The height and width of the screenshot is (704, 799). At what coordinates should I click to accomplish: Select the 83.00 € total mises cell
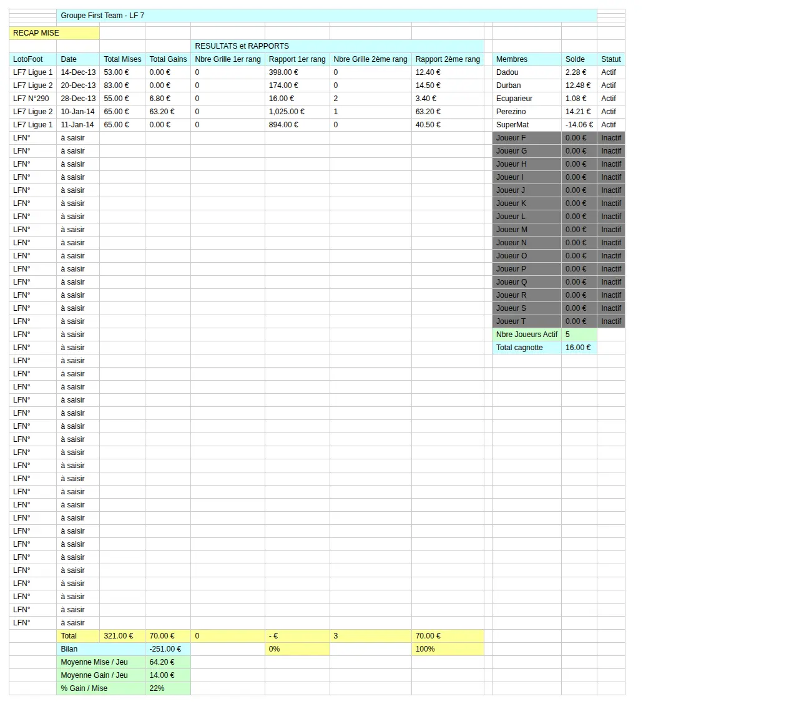(122, 86)
